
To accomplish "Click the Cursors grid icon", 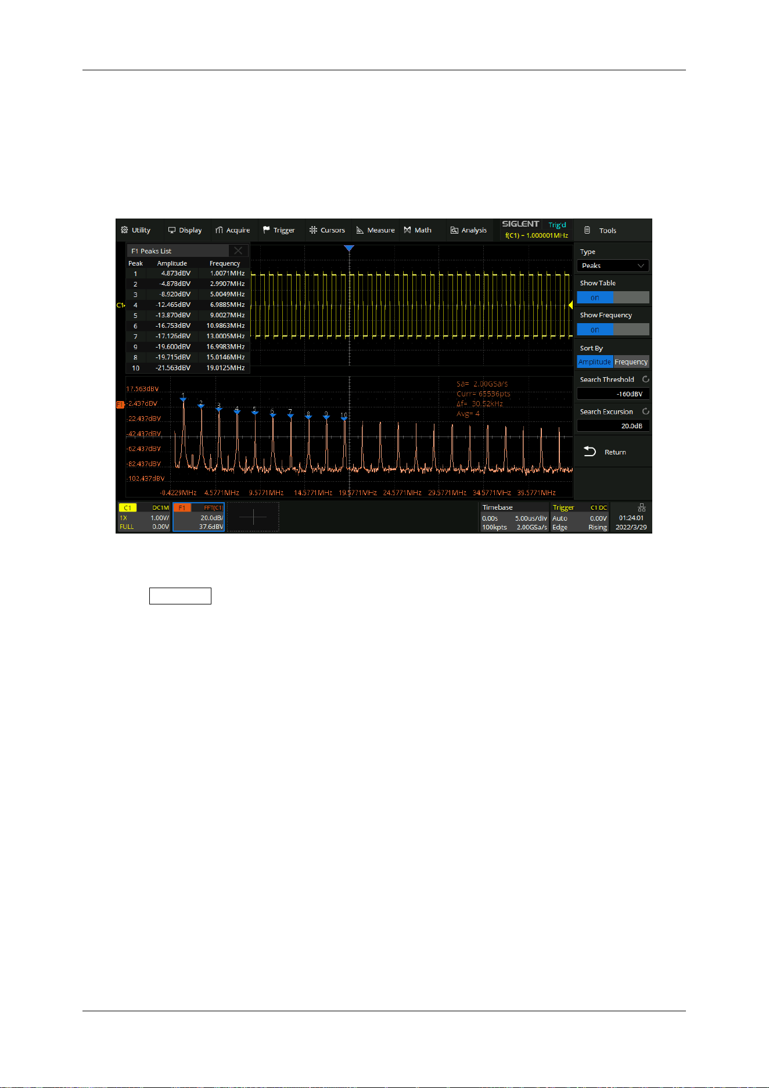I will coord(313,230).
